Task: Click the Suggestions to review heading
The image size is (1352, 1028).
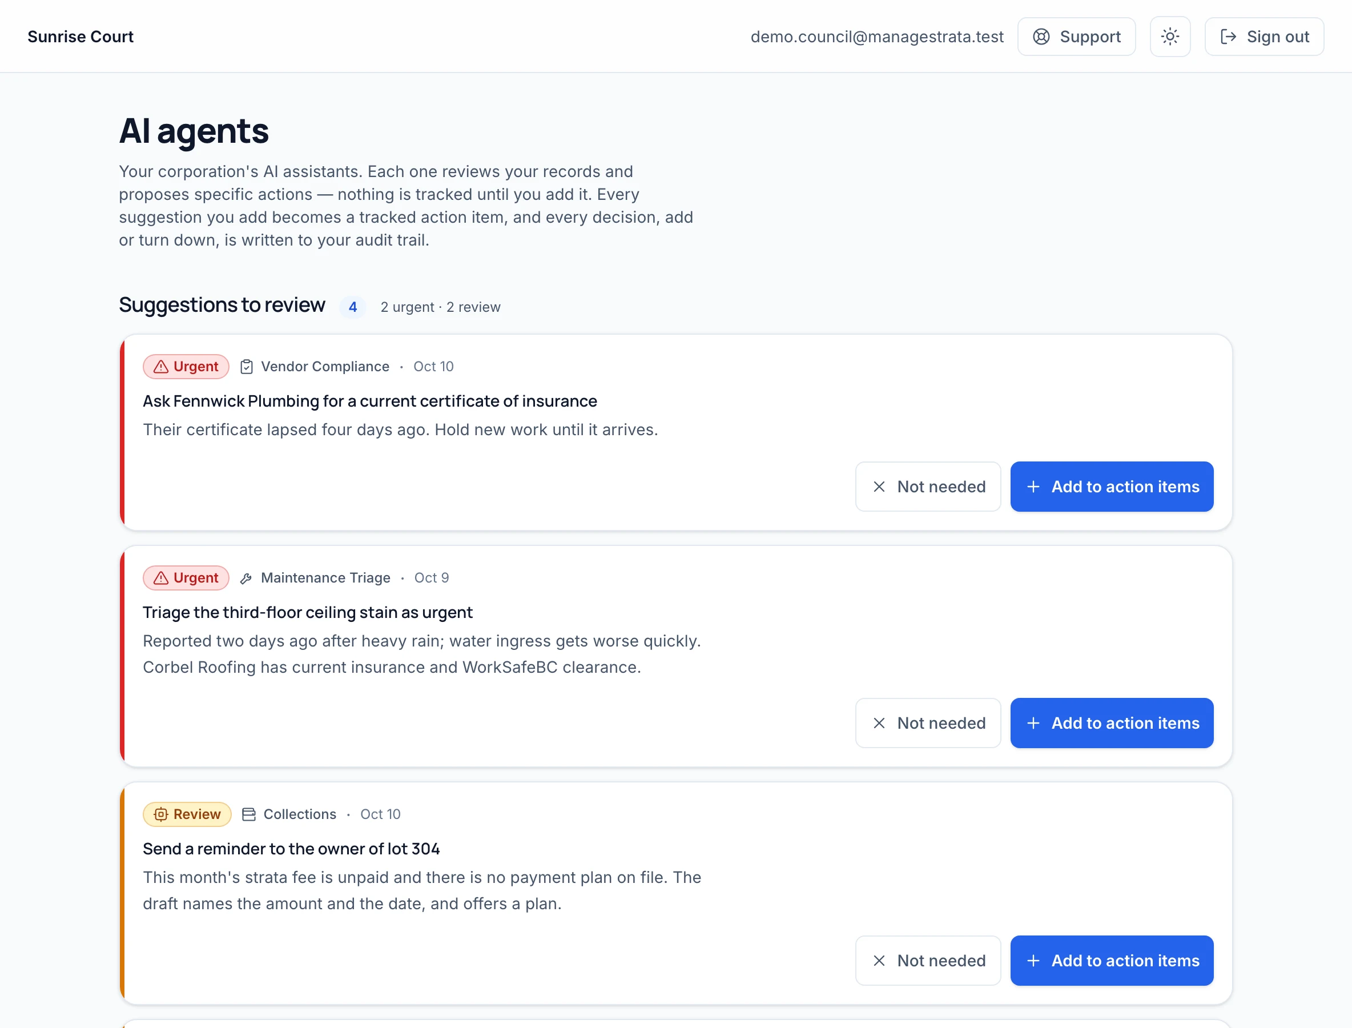Action: coord(222,305)
